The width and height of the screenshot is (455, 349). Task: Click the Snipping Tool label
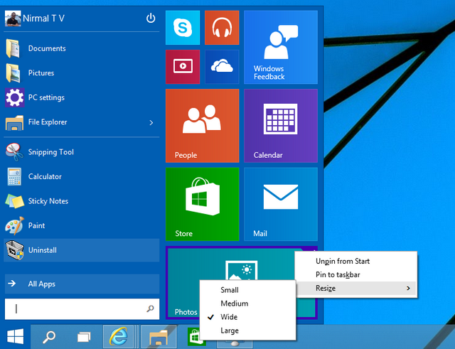coord(50,152)
